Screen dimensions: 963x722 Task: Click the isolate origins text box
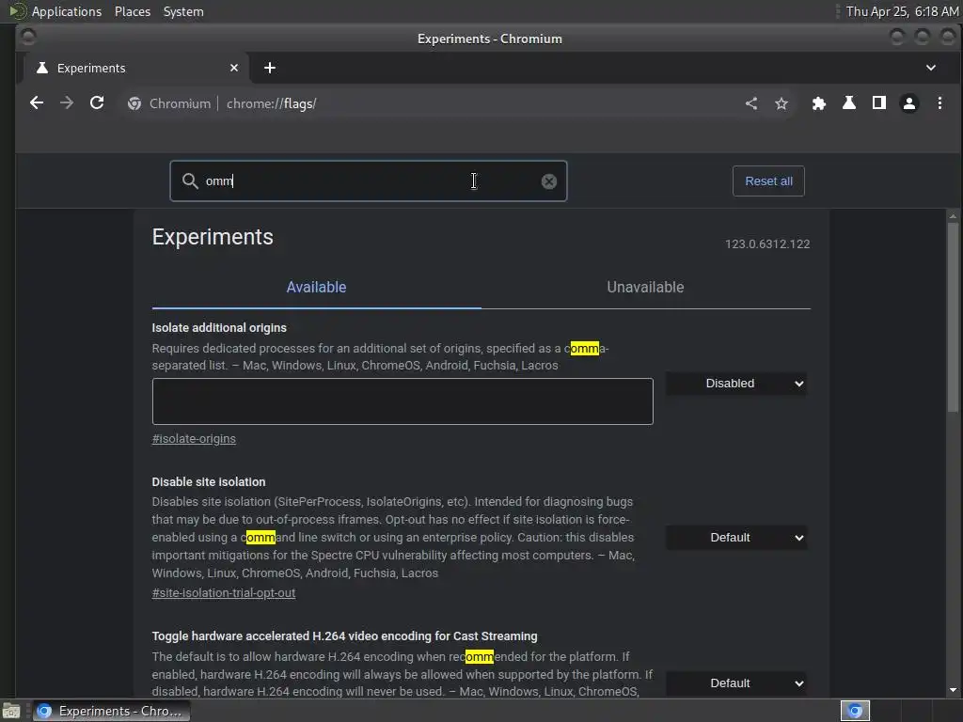(x=403, y=401)
